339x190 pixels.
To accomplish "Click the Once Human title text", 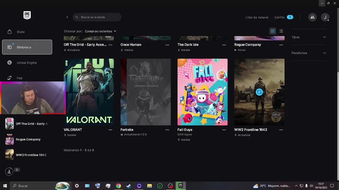I will coord(131,45).
